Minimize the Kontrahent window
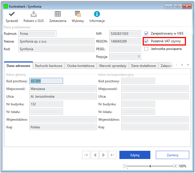 coord(168,6)
